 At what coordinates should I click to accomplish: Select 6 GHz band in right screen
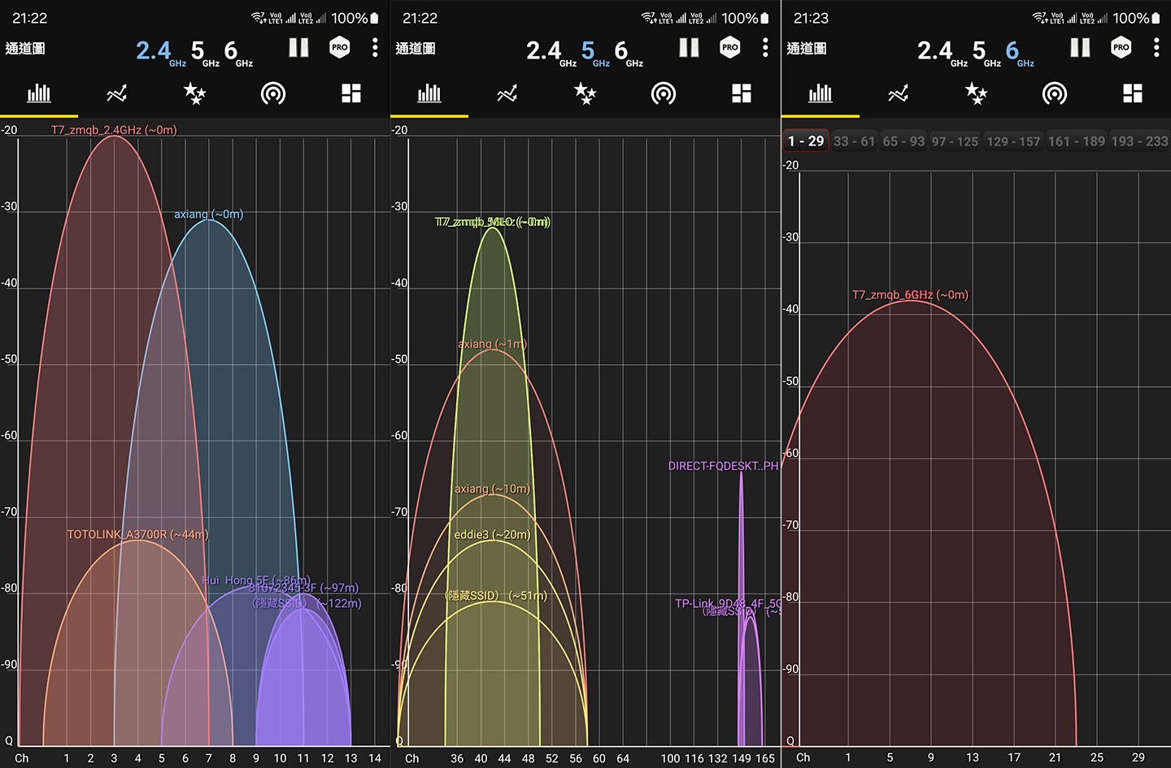(x=1020, y=52)
